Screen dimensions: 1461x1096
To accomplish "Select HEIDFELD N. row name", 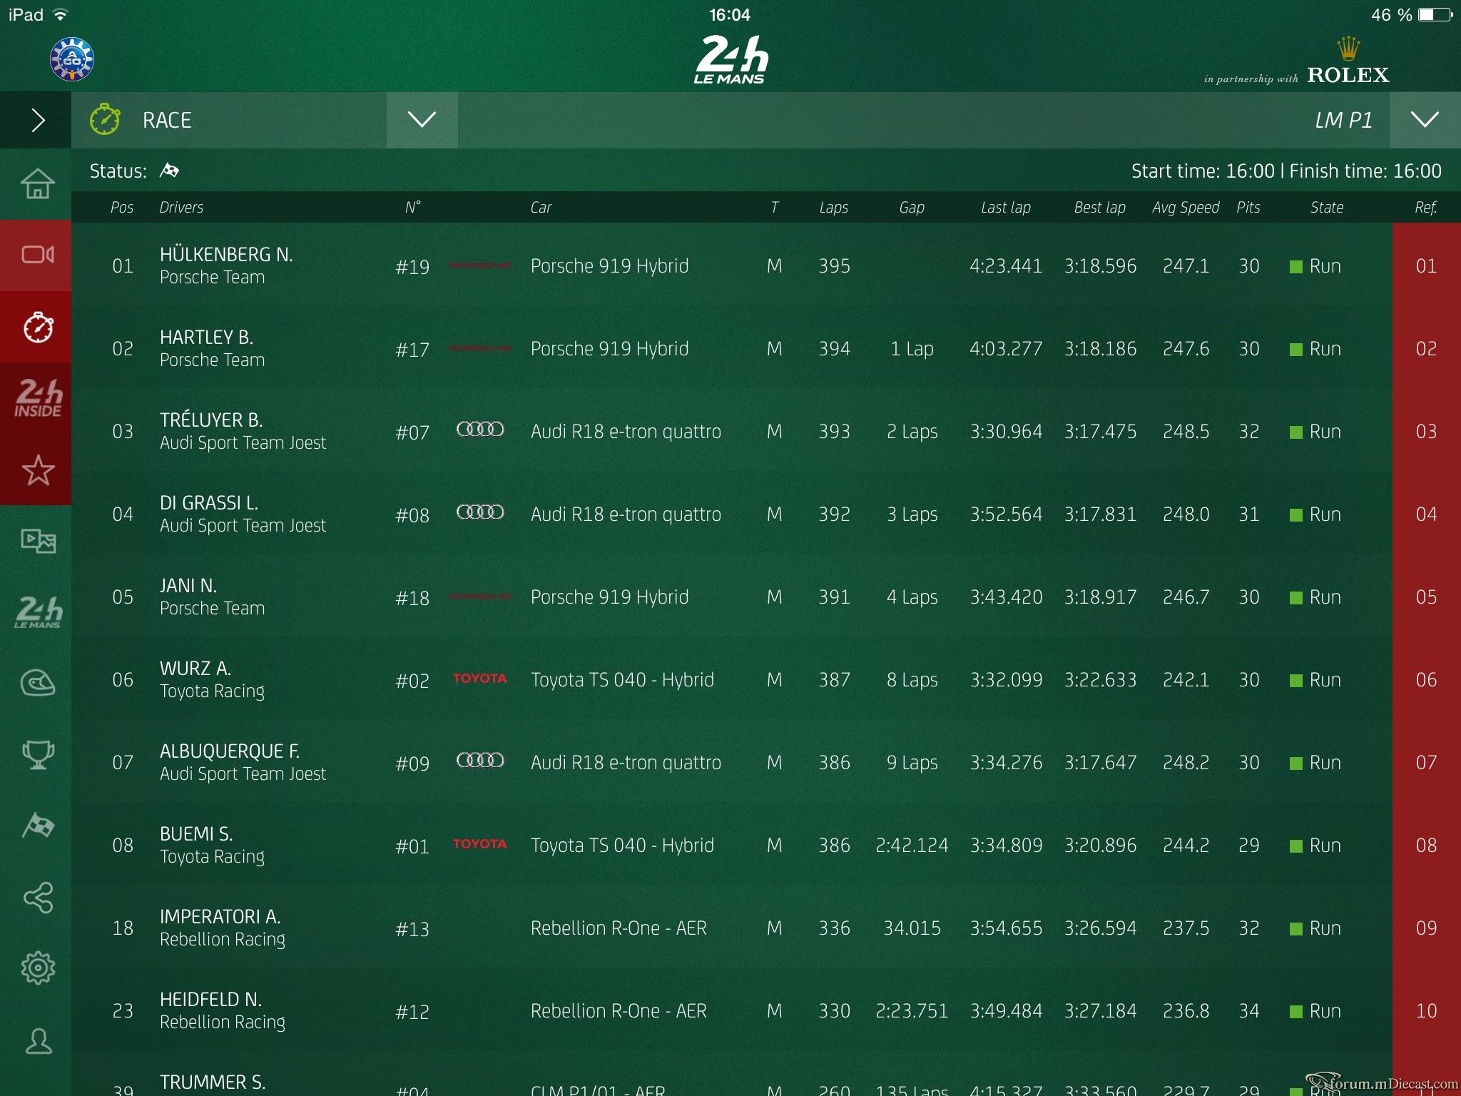I will (x=210, y=1000).
